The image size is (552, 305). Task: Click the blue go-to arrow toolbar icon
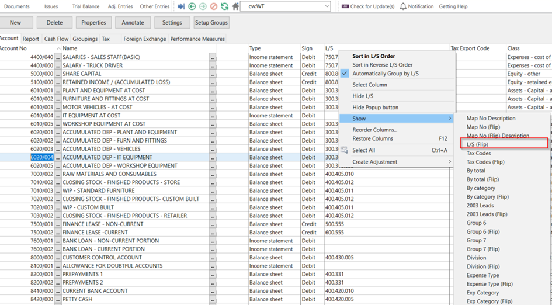(x=181, y=6)
